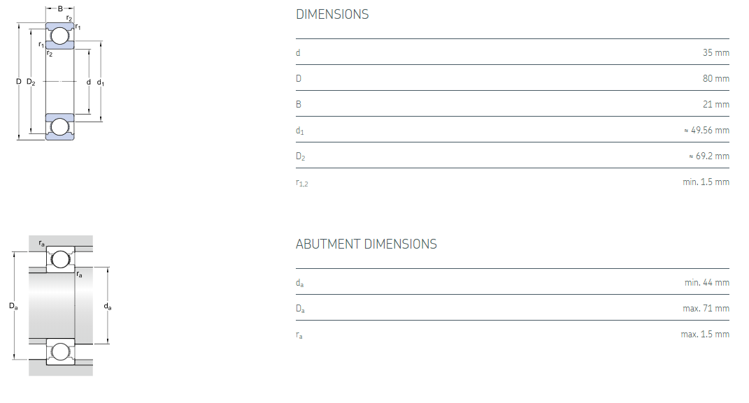Click the min. 44 mm abutment value

tap(706, 282)
